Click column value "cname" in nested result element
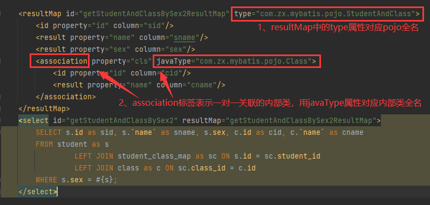The width and height of the screenshot is (430, 205). [x=202, y=85]
